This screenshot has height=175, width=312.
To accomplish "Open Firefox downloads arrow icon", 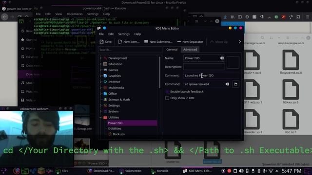I will 225,17.
